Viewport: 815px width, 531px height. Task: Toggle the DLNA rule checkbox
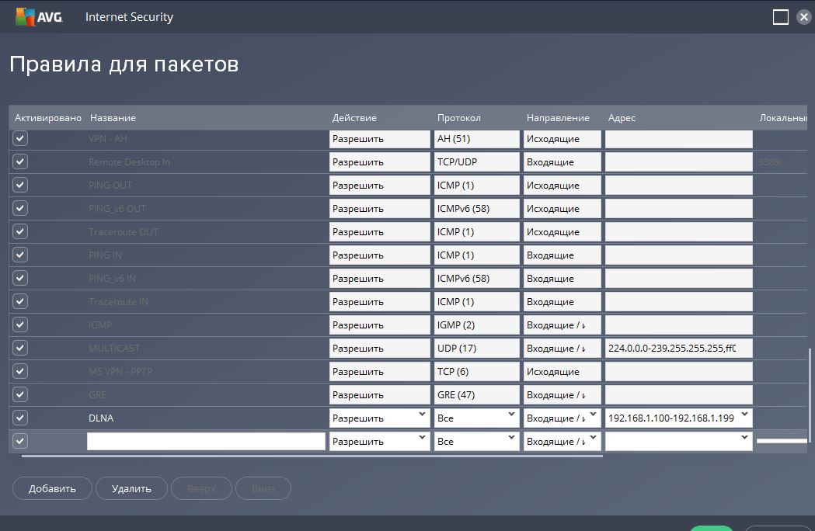(20, 418)
